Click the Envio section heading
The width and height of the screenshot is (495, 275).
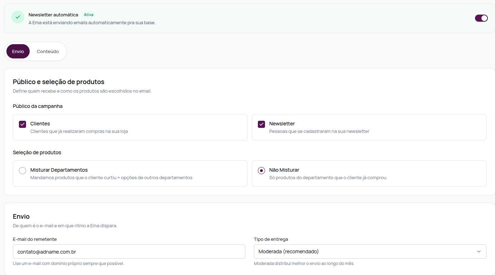click(x=21, y=217)
